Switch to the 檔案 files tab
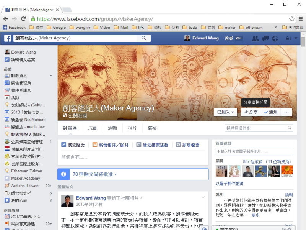Screen dimensions: 306x230 [x=152, y=128]
